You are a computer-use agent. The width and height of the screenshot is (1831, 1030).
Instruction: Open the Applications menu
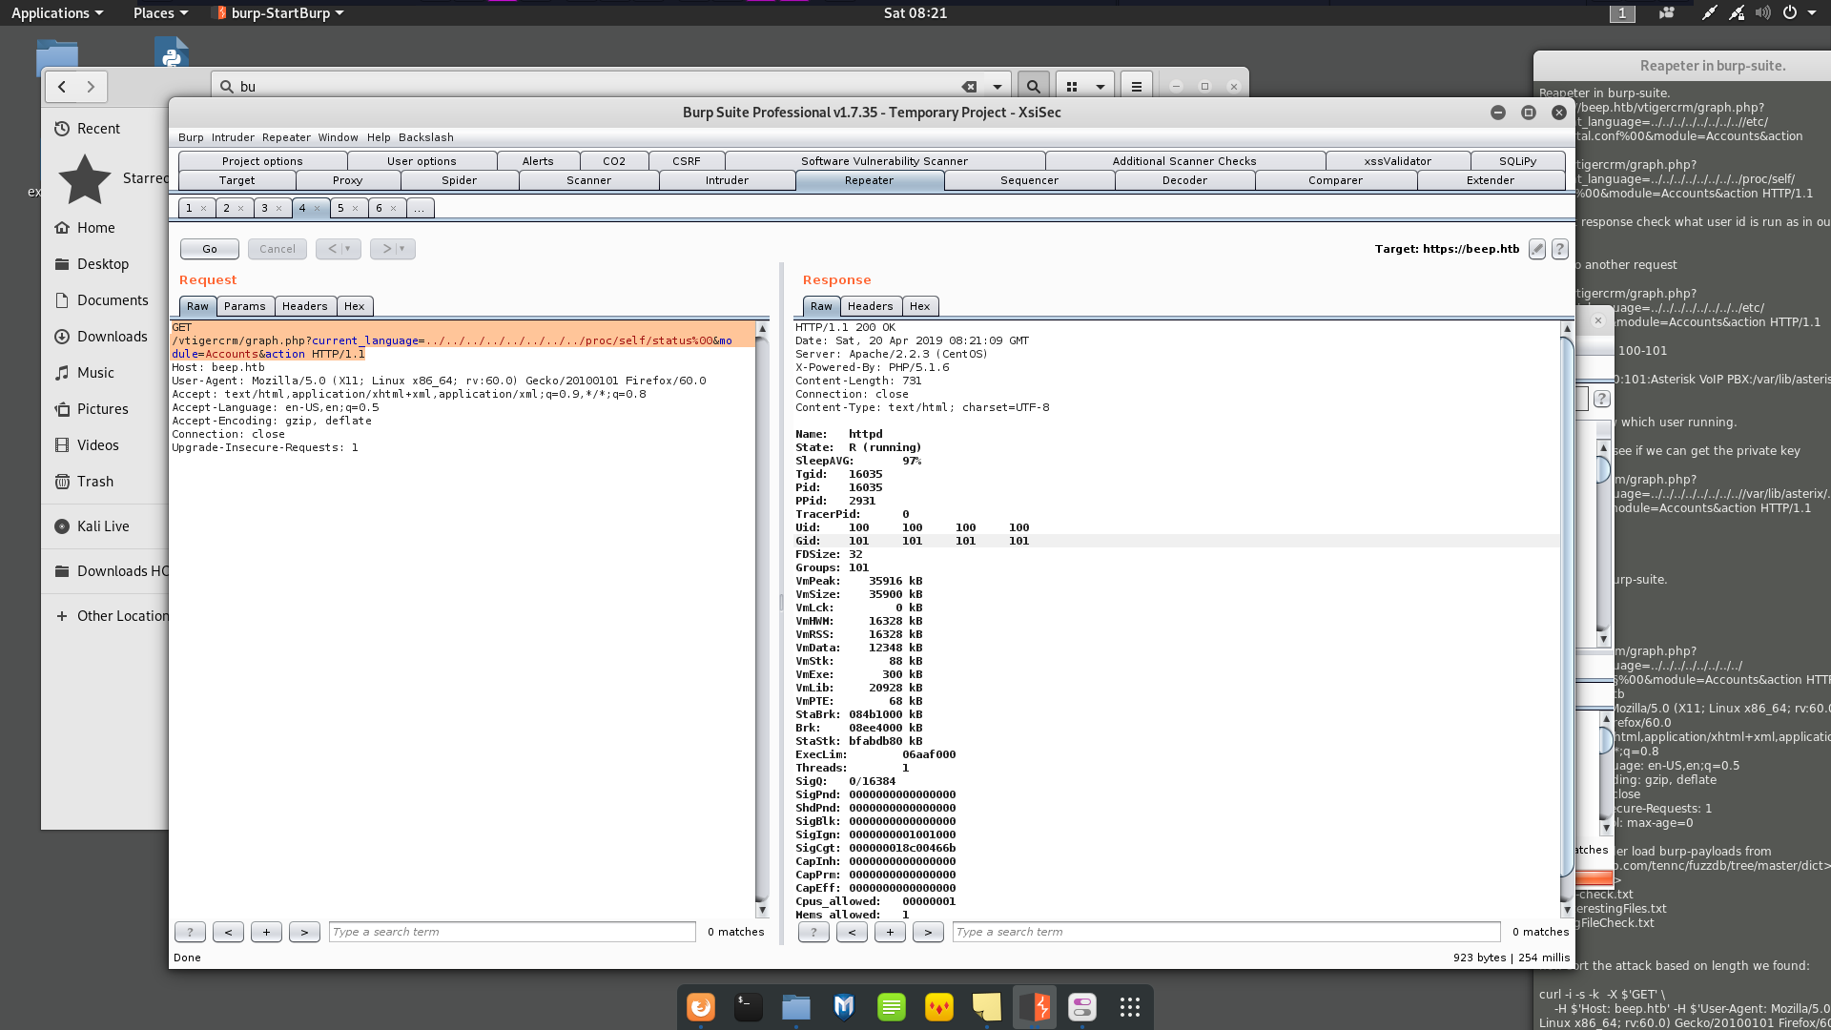click(x=57, y=12)
